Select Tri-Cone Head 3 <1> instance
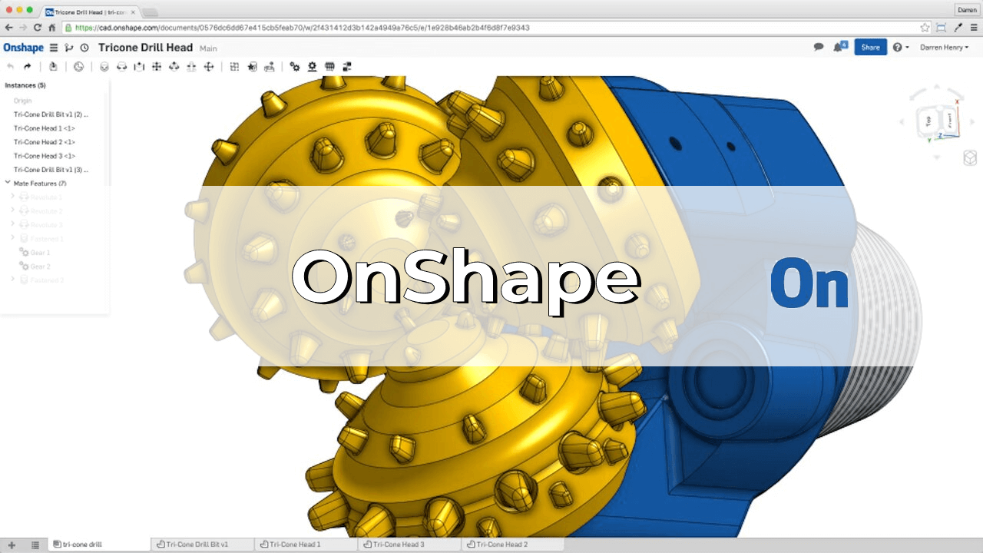 (45, 156)
